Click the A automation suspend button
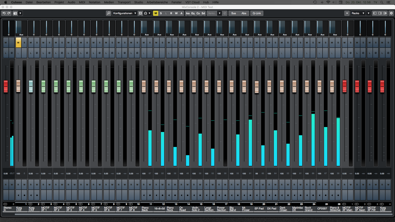395x222 pixels. [x=181, y=13]
